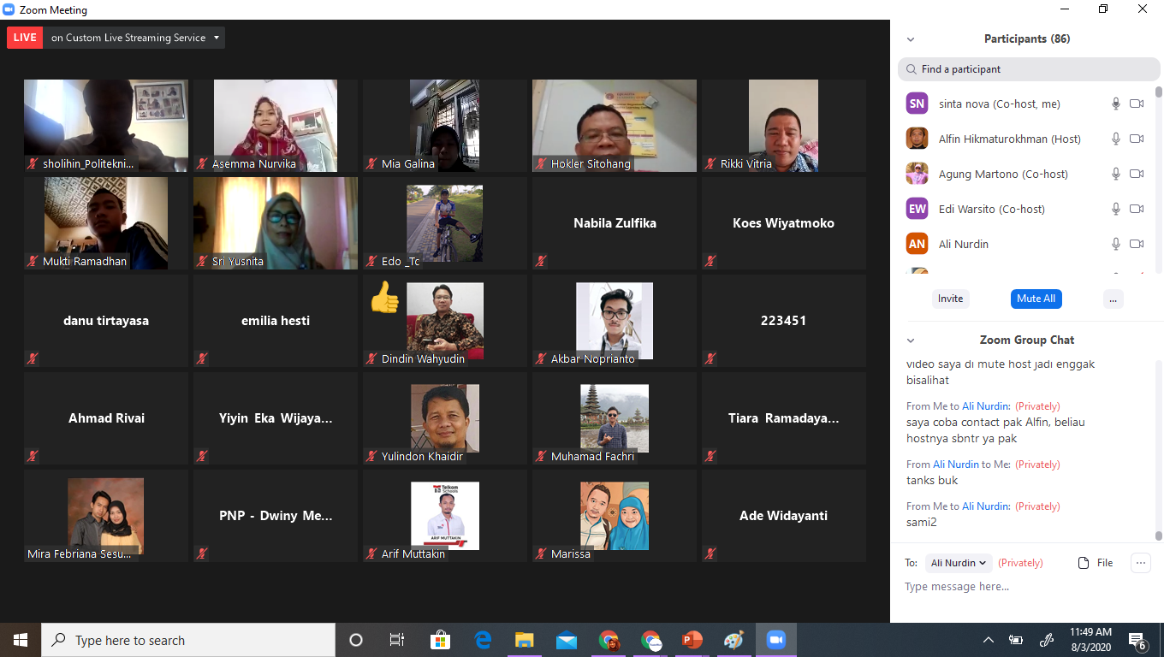The height and width of the screenshot is (657, 1164).
Task: Open the chat recipient Ali Nurdin dropdown
Action: click(959, 563)
